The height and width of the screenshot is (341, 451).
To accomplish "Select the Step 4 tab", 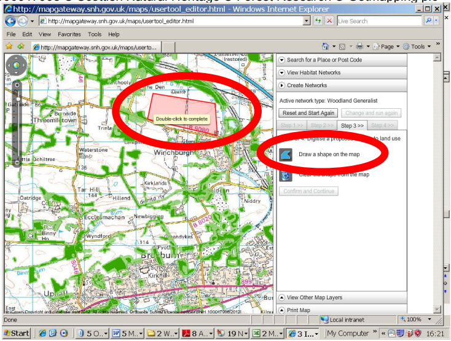I will point(382,125).
